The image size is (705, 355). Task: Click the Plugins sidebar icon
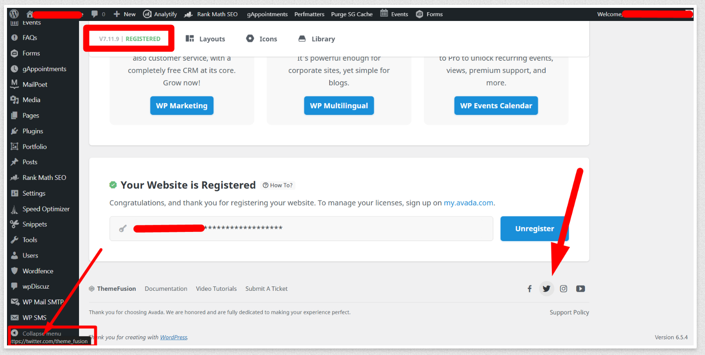(x=14, y=131)
